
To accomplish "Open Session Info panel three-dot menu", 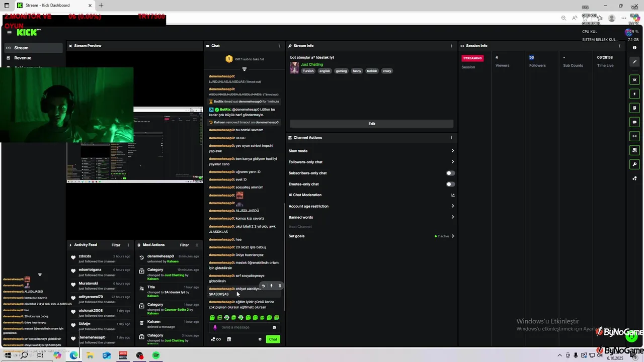I will click(619, 46).
